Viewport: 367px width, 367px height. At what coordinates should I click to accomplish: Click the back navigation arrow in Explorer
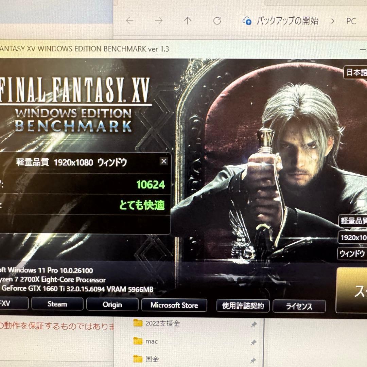click(129, 21)
